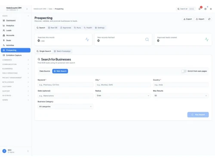
Task: Toggle Enrich from sub-pages switch
Action: coord(184,71)
